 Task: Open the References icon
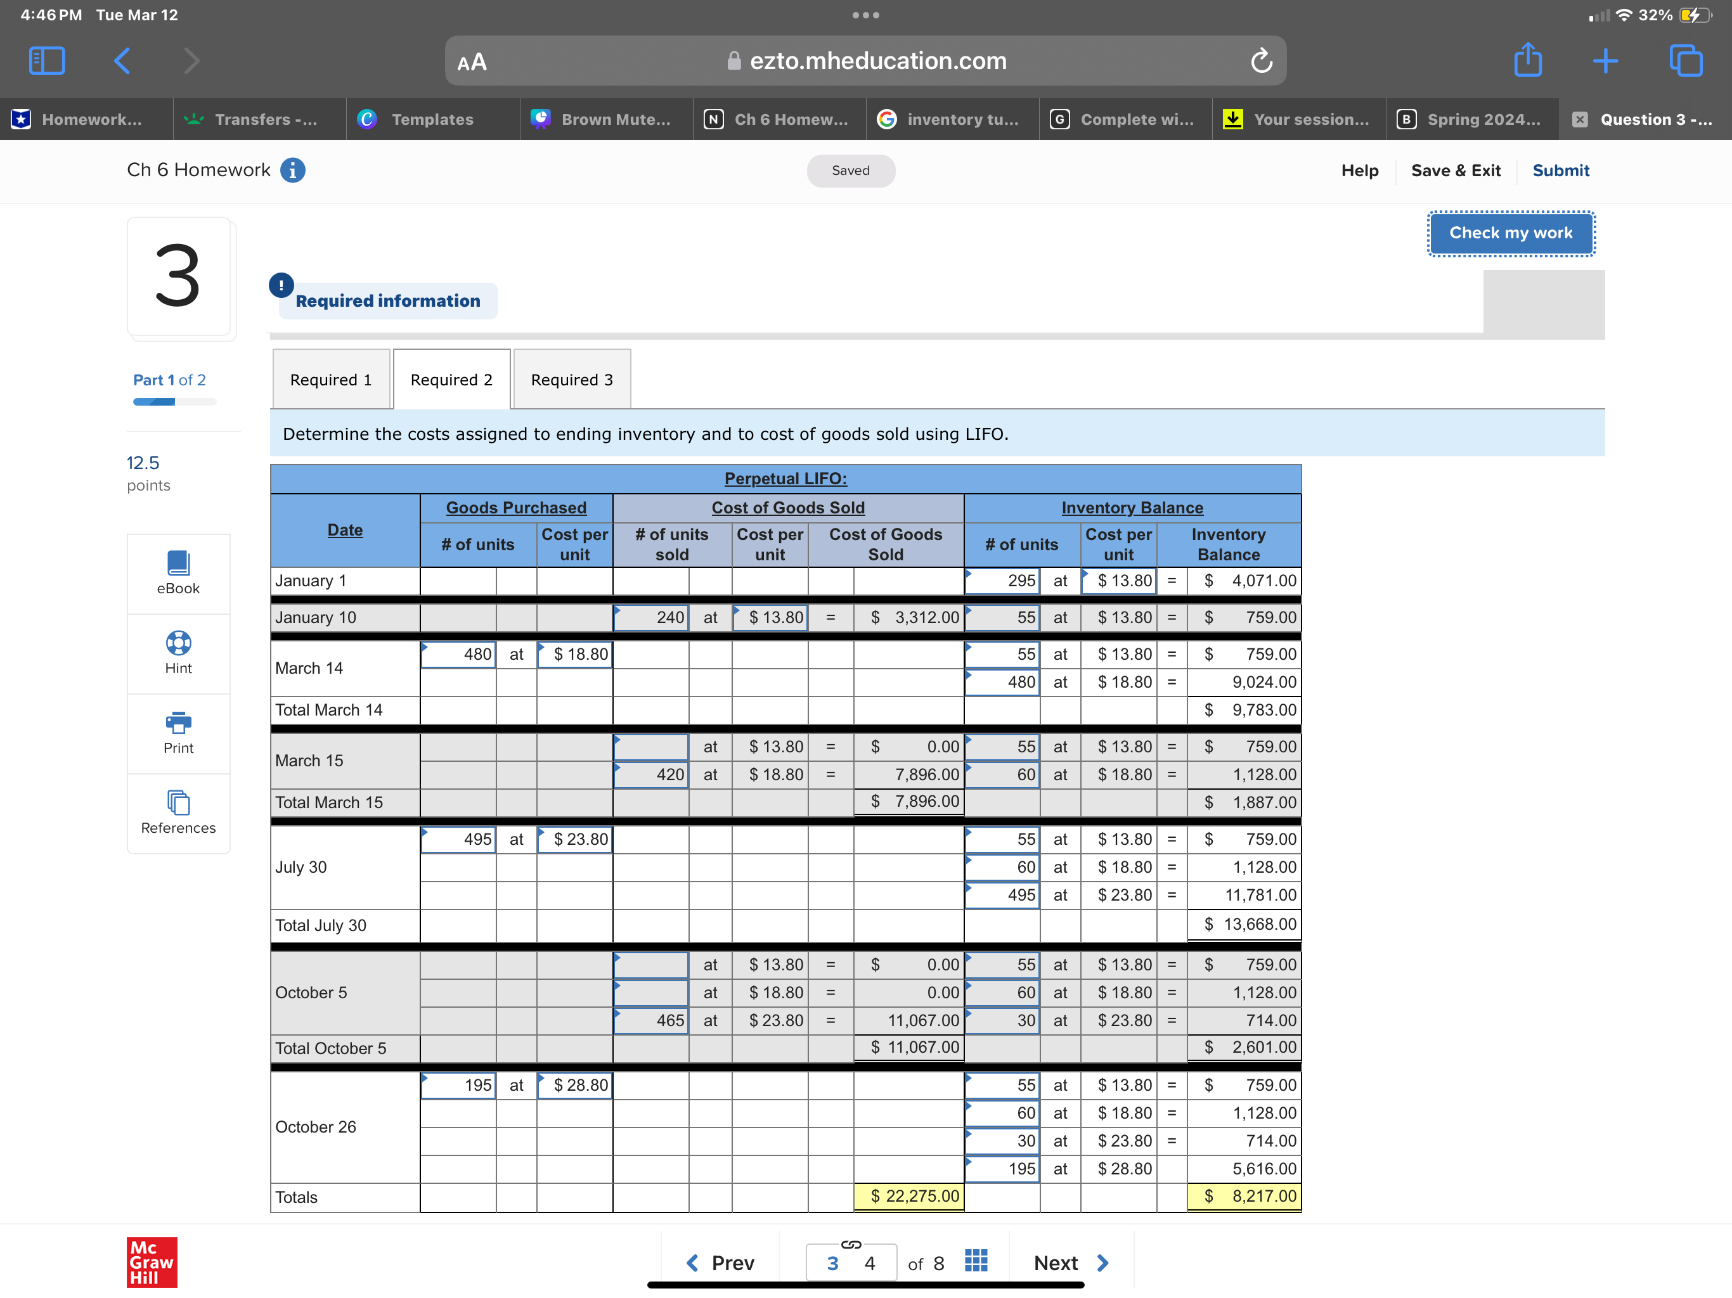coord(178,802)
